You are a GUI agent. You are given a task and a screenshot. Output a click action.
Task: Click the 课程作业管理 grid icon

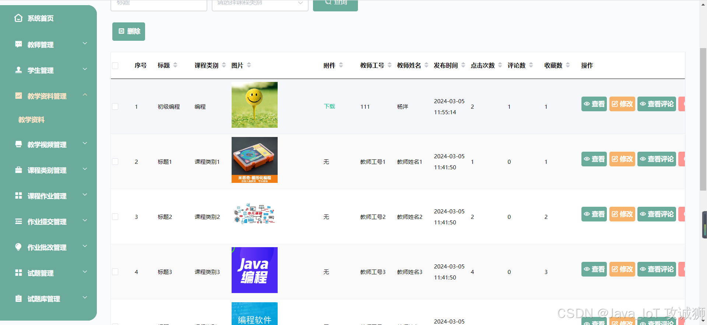(18, 195)
